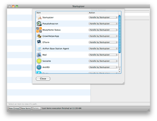Click the Action column header
The width and height of the screenshot is (157, 121).
tap(103, 13)
